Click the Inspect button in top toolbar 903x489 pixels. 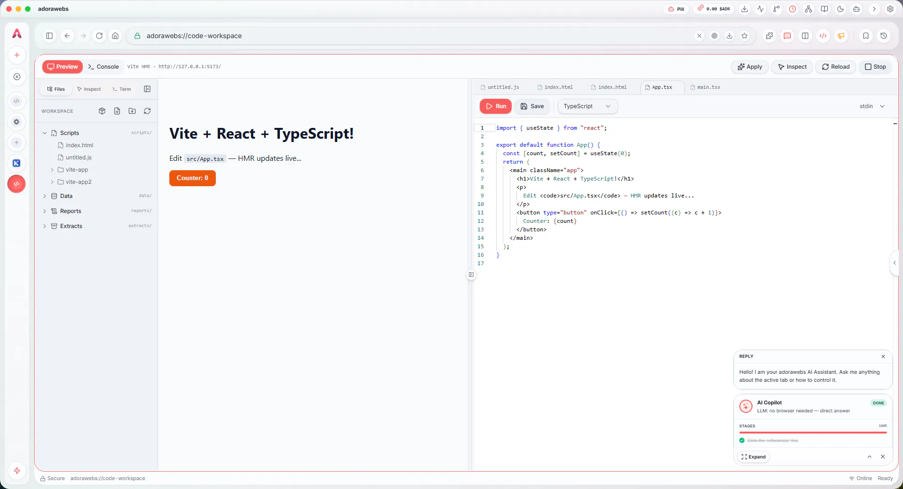[x=792, y=67]
